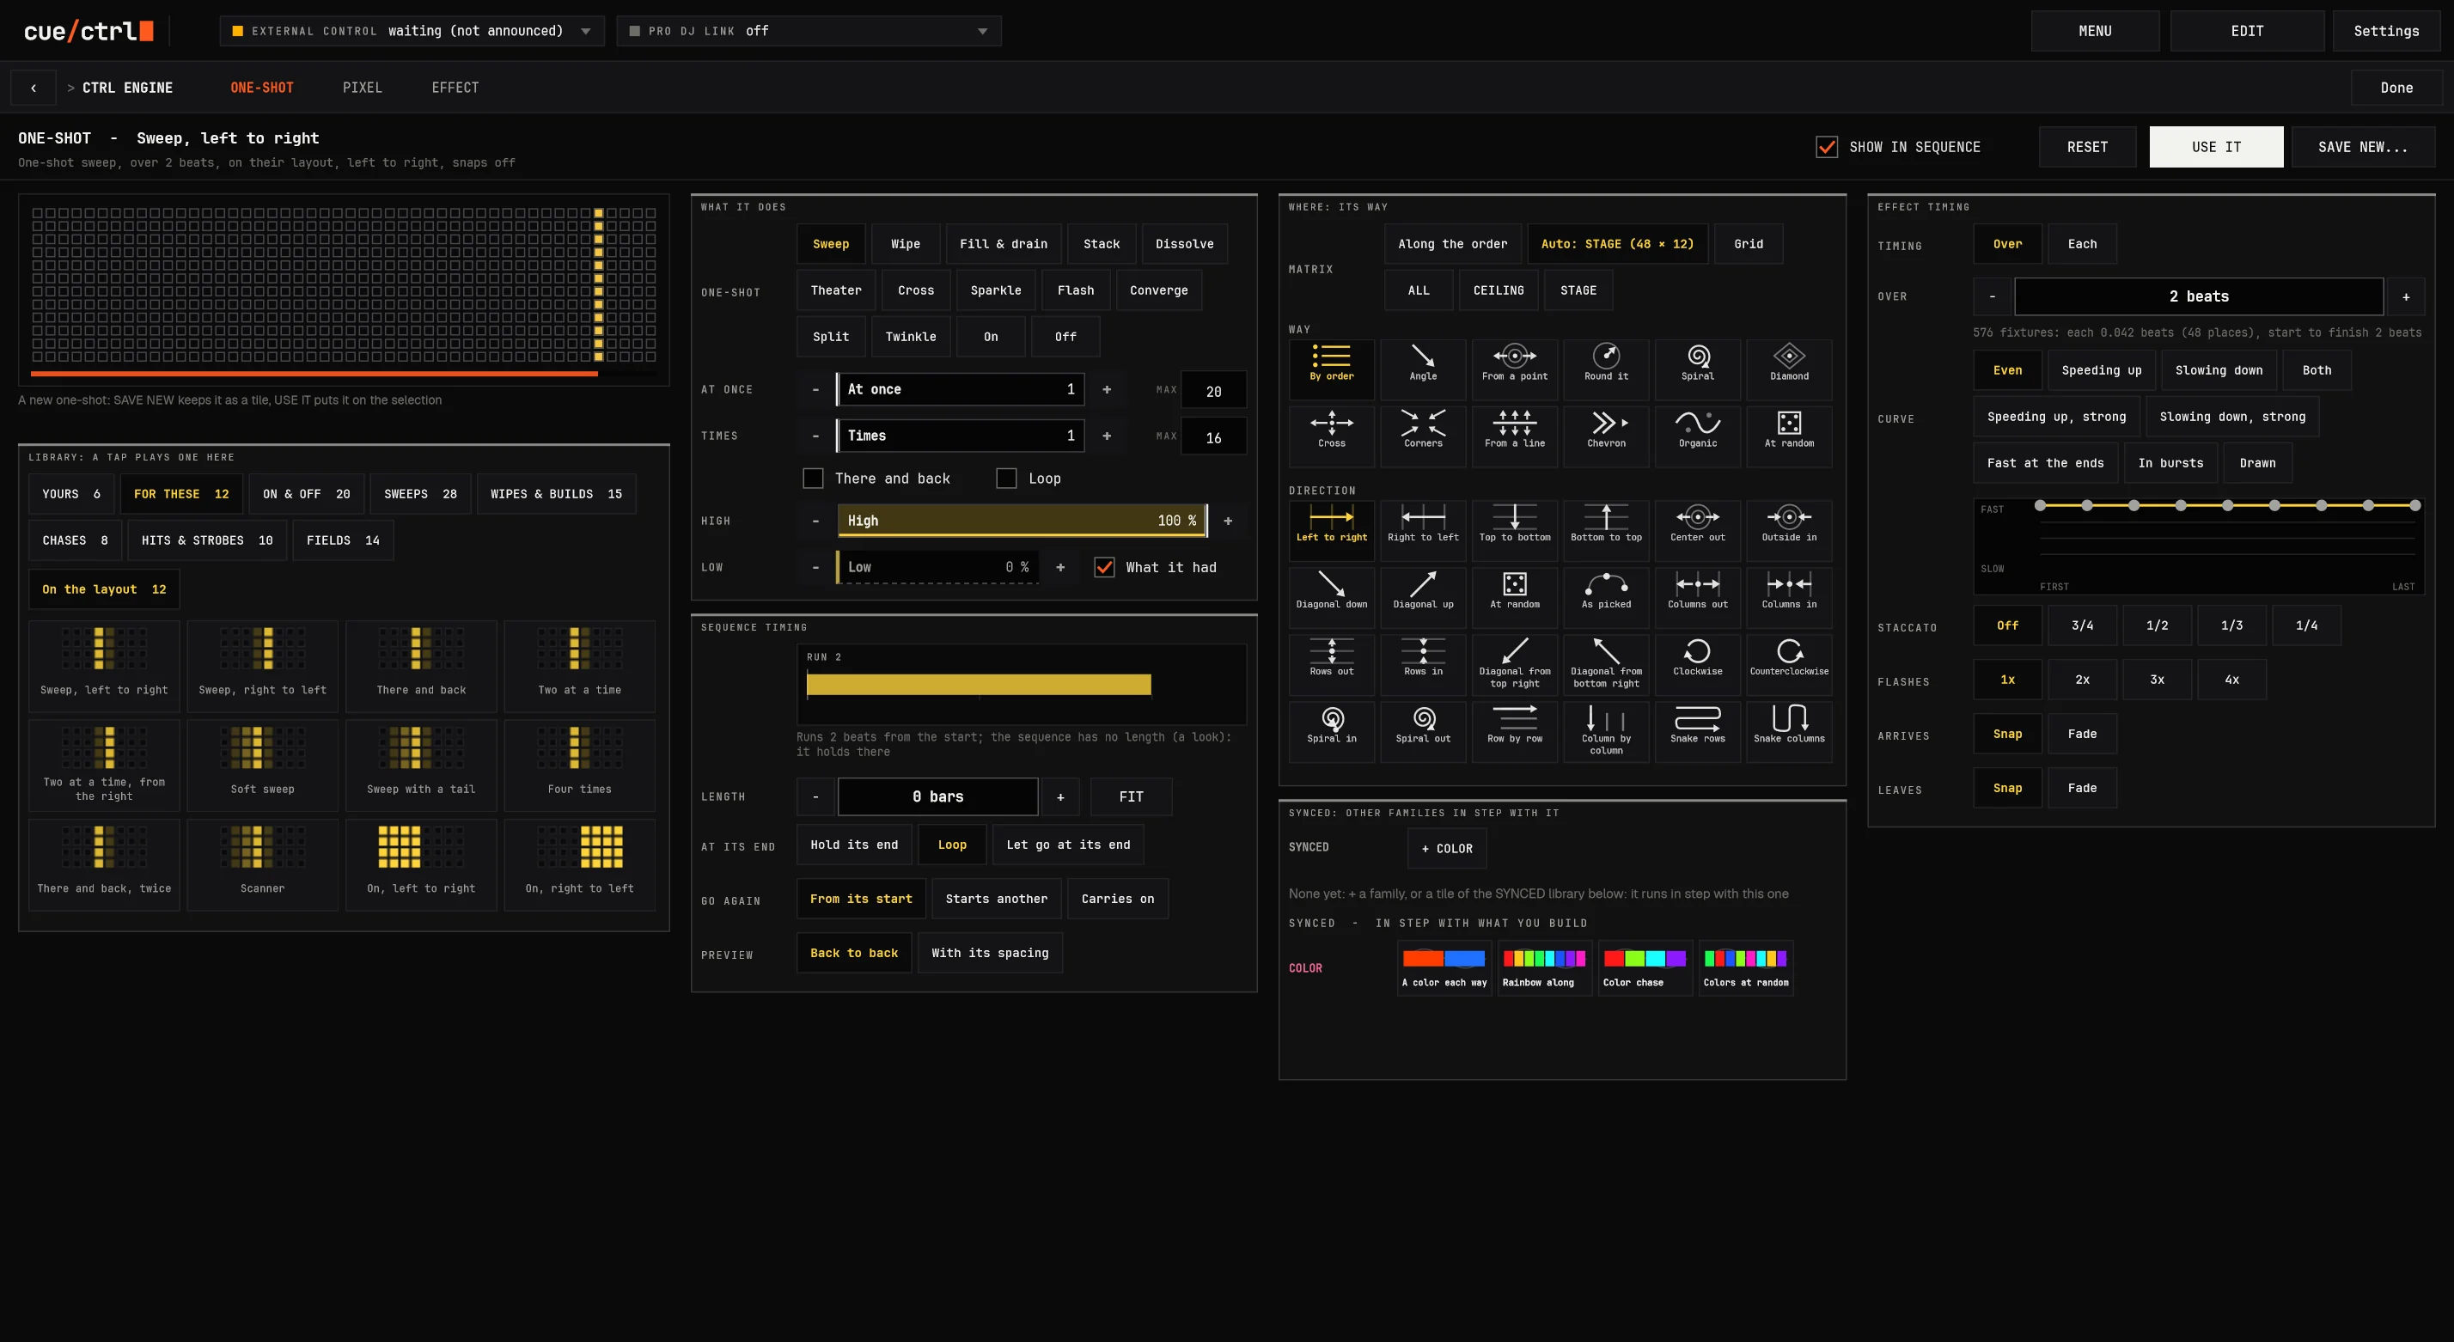Click the RESET button
The width and height of the screenshot is (2454, 1342).
pyautogui.click(x=2087, y=147)
